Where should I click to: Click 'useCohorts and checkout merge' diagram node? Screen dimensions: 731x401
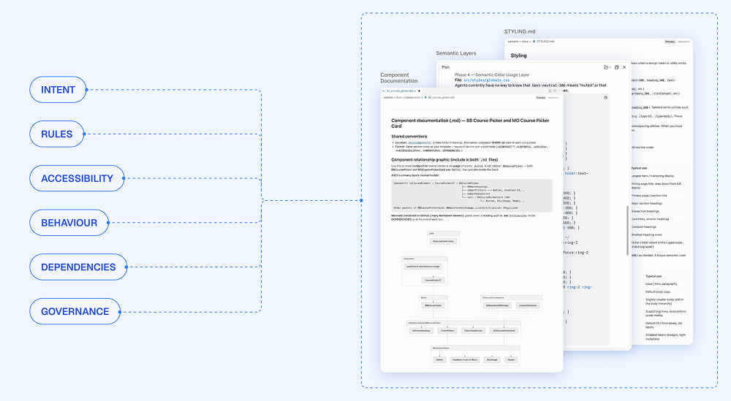pos(423,267)
